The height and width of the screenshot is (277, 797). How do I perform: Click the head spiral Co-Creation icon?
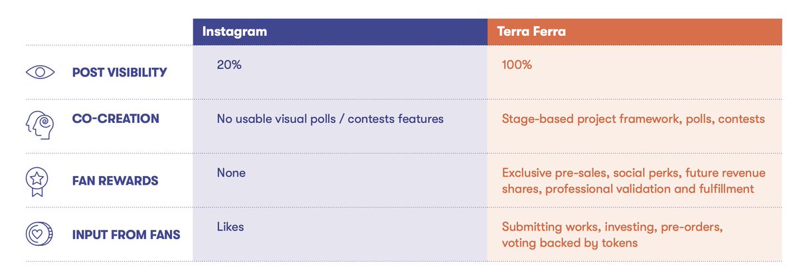click(39, 125)
